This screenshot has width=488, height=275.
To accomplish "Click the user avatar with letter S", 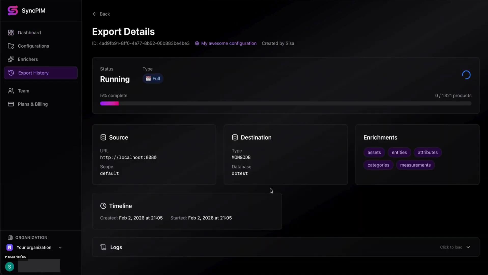I will point(10,267).
